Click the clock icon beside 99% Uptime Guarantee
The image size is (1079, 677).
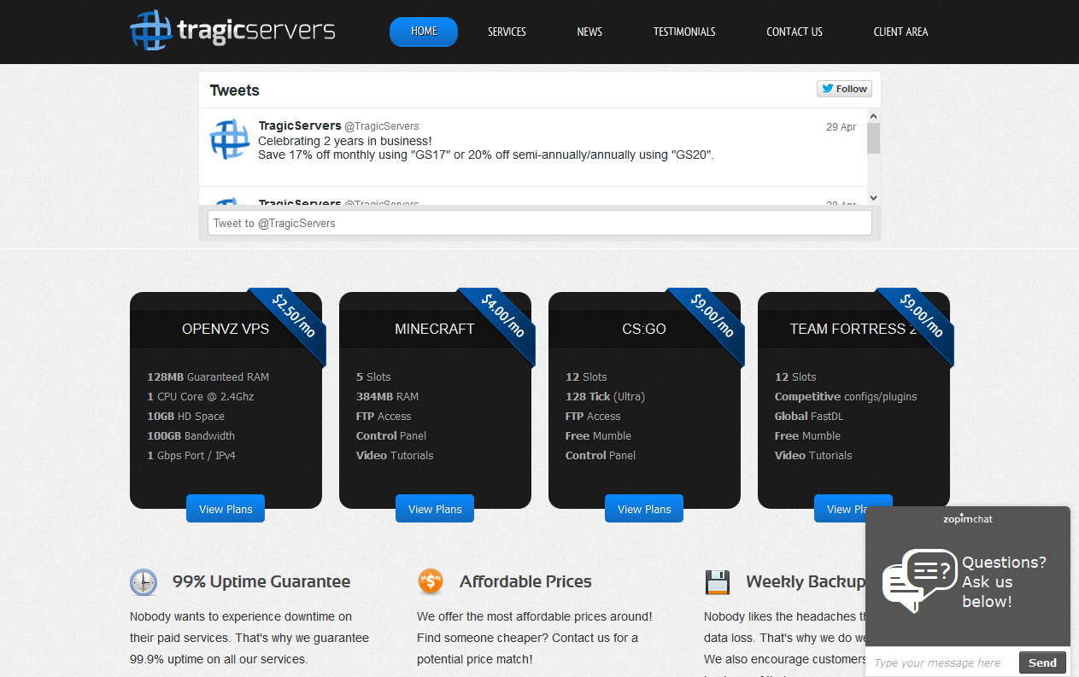coord(144,582)
